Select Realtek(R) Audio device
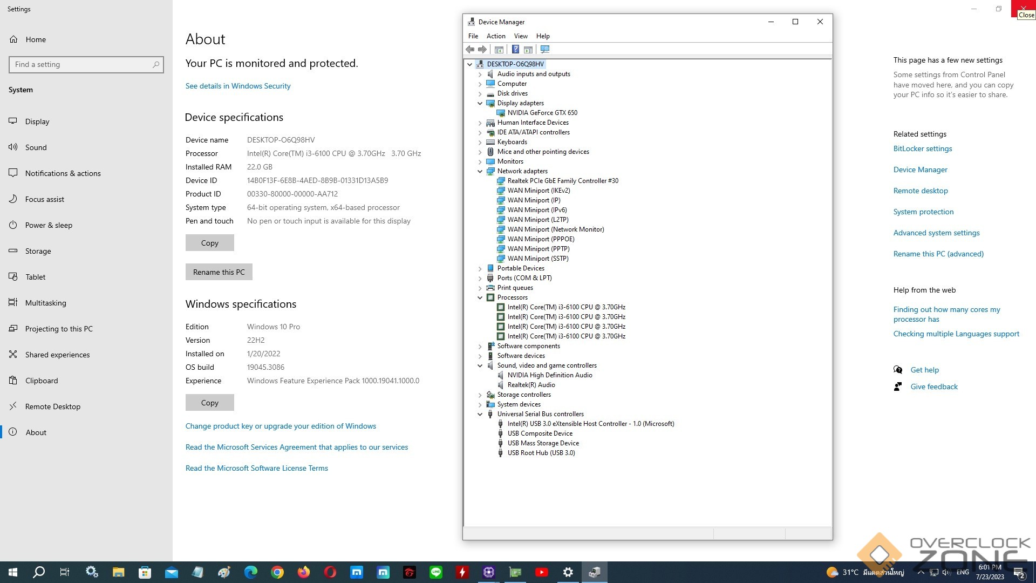The height and width of the screenshot is (583, 1036). tap(531, 385)
